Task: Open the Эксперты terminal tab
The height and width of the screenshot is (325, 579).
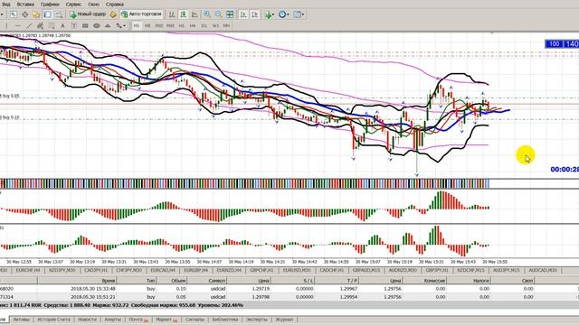Action: pyautogui.click(x=256, y=320)
